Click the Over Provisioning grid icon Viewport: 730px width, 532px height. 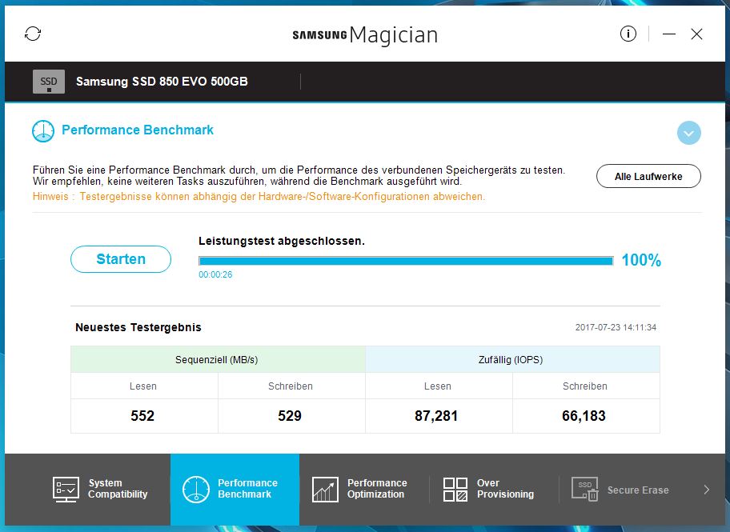point(455,490)
